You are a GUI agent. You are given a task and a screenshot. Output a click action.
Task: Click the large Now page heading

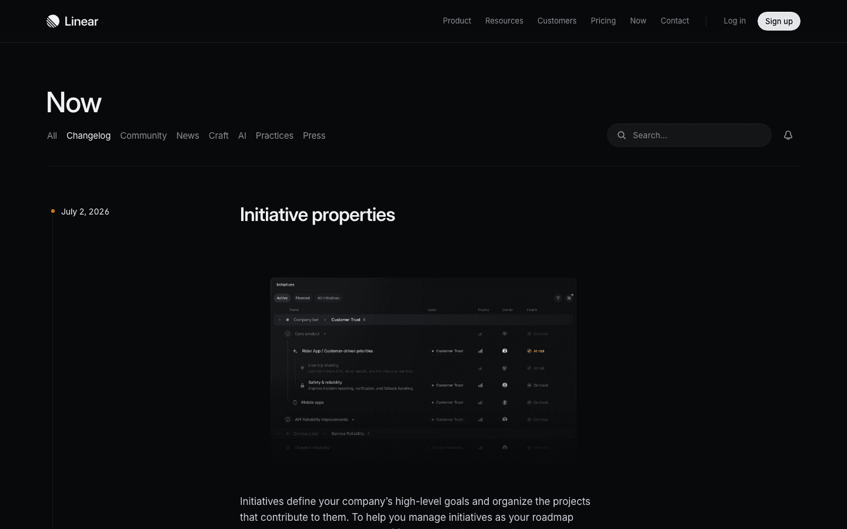(74, 103)
